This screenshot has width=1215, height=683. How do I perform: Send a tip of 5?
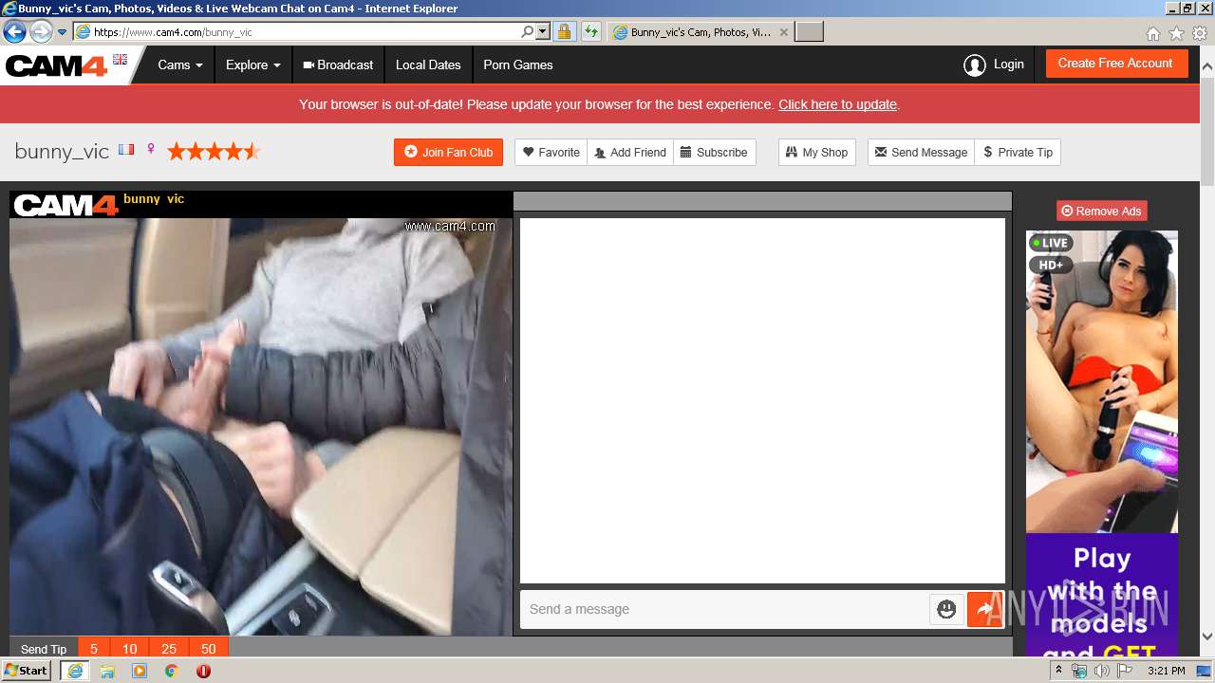(94, 649)
